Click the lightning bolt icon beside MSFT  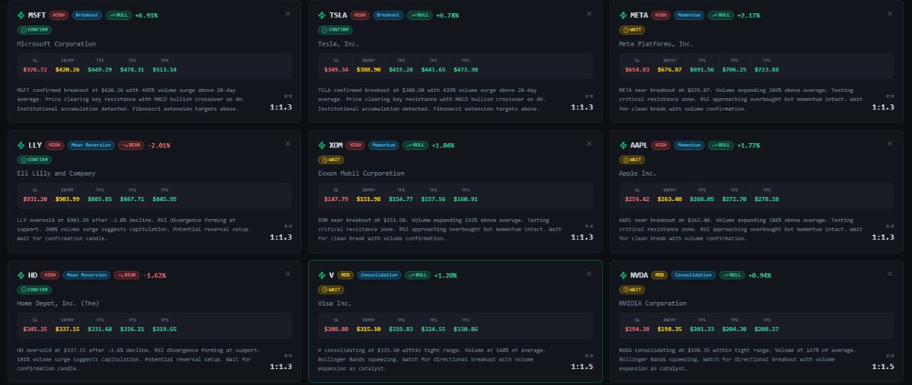(x=21, y=15)
